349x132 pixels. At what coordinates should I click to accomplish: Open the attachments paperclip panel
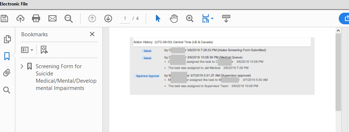(7, 73)
